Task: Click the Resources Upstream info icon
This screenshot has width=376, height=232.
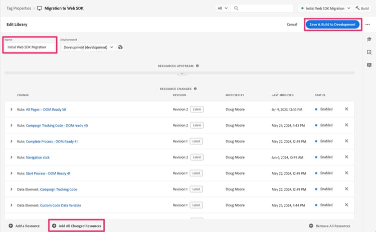Action: pyautogui.click(x=198, y=66)
